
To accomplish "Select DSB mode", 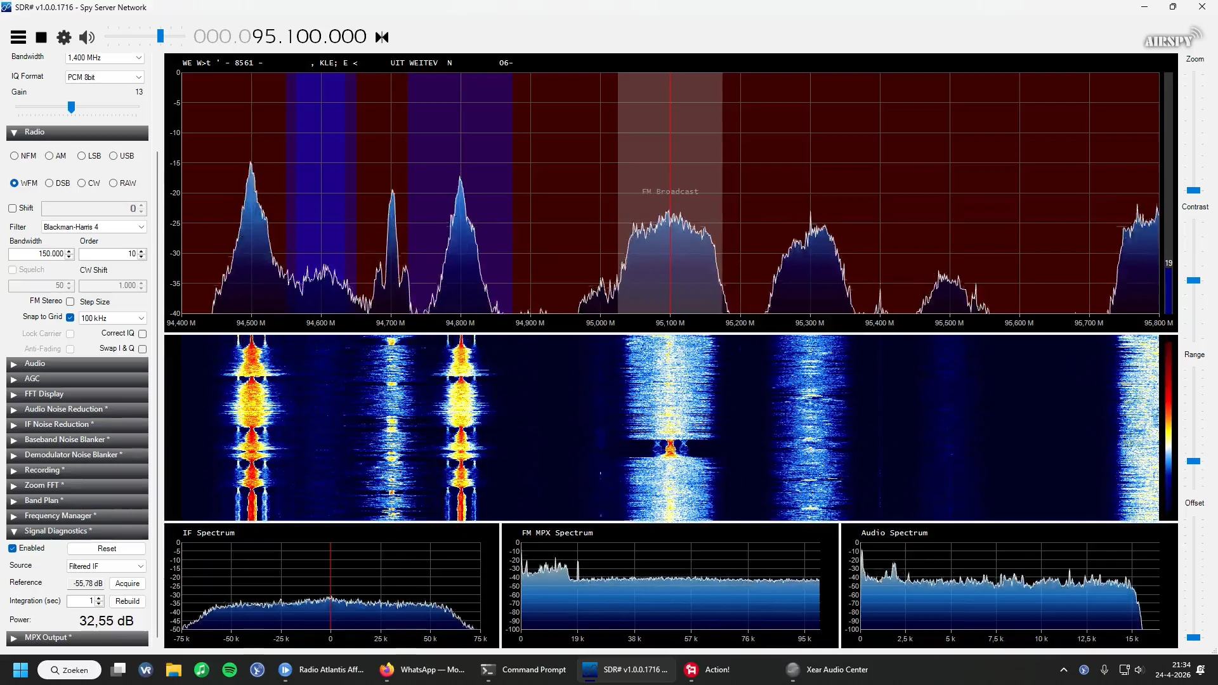I will coord(57,183).
